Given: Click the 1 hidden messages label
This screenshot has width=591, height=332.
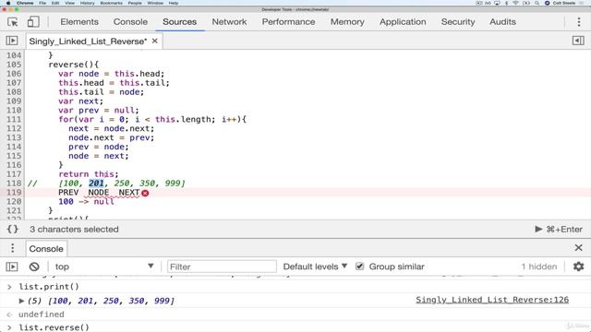Looking at the screenshot, I should coord(539,267).
